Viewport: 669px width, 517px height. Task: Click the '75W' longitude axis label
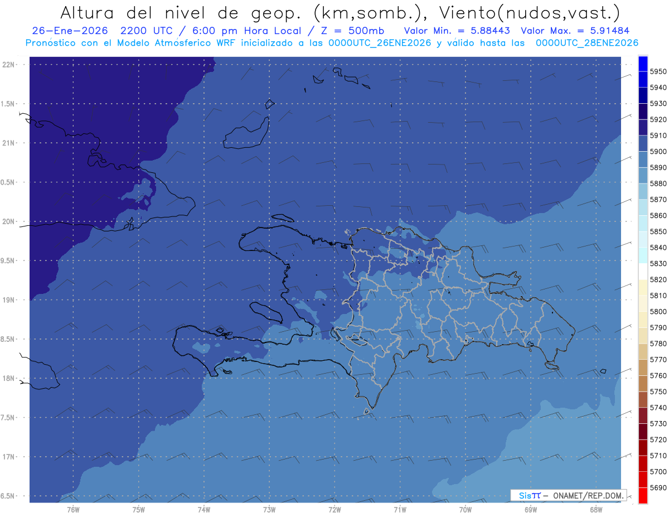tap(139, 509)
